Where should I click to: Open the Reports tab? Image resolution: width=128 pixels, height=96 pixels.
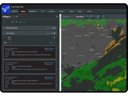click(x=71, y=11)
